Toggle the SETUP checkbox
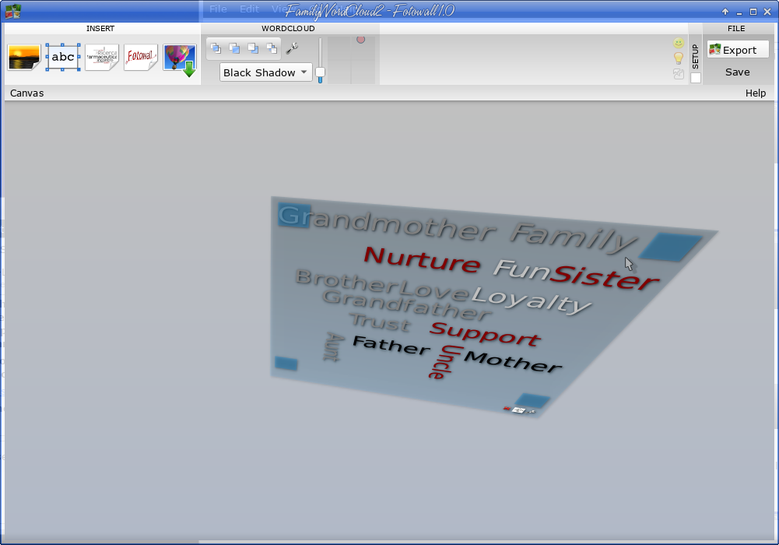 [x=696, y=78]
